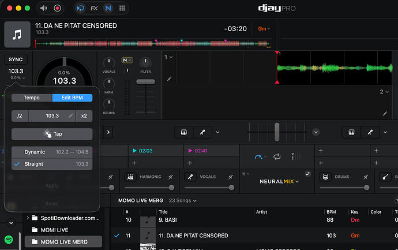Click the VOCALS microphone stem icon

click(190, 177)
